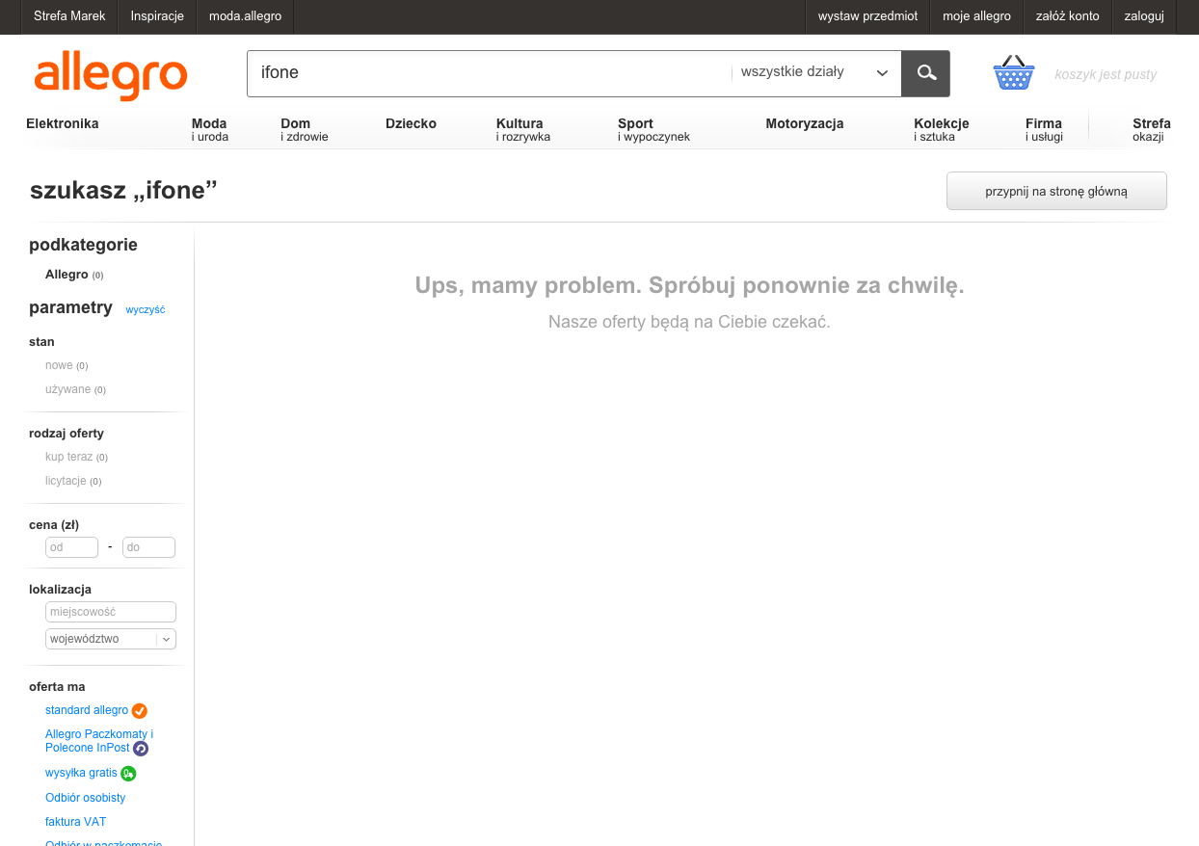Click the green wysyłka gratis badge
The image size is (1199, 846).
(x=128, y=774)
